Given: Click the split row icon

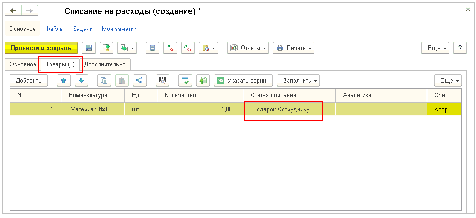Looking at the screenshot, I should click(139, 80).
